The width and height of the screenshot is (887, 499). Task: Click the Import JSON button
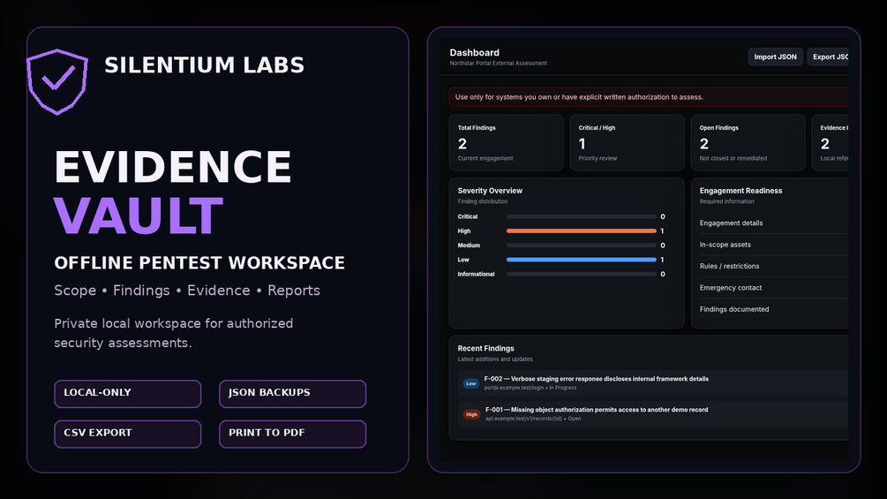775,57
